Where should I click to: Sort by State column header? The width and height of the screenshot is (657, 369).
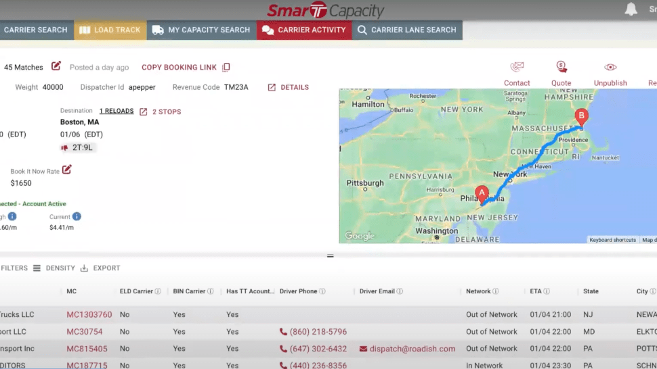click(591, 291)
